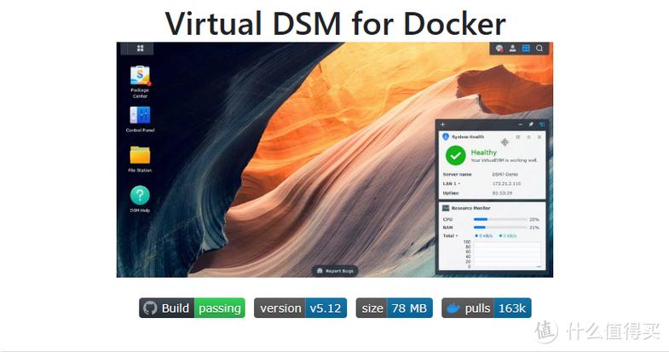Image resolution: width=669 pixels, height=352 pixels.
Task: Click the System Health widget title
Action: click(468, 137)
